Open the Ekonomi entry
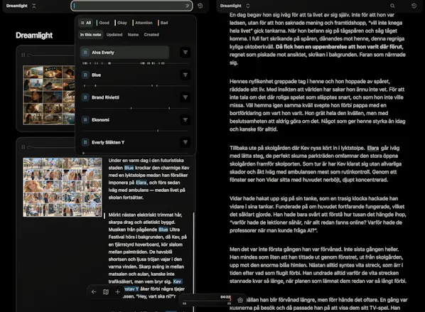Image resolution: width=425 pixels, height=312 pixels. click(124, 120)
